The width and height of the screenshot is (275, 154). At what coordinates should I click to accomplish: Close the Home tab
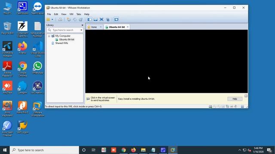(x=101, y=27)
